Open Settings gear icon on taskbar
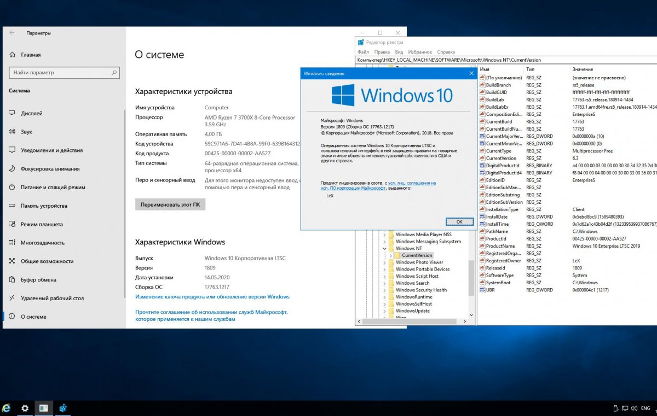Image resolution: width=657 pixels, height=416 pixels. click(x=25, y=408)
